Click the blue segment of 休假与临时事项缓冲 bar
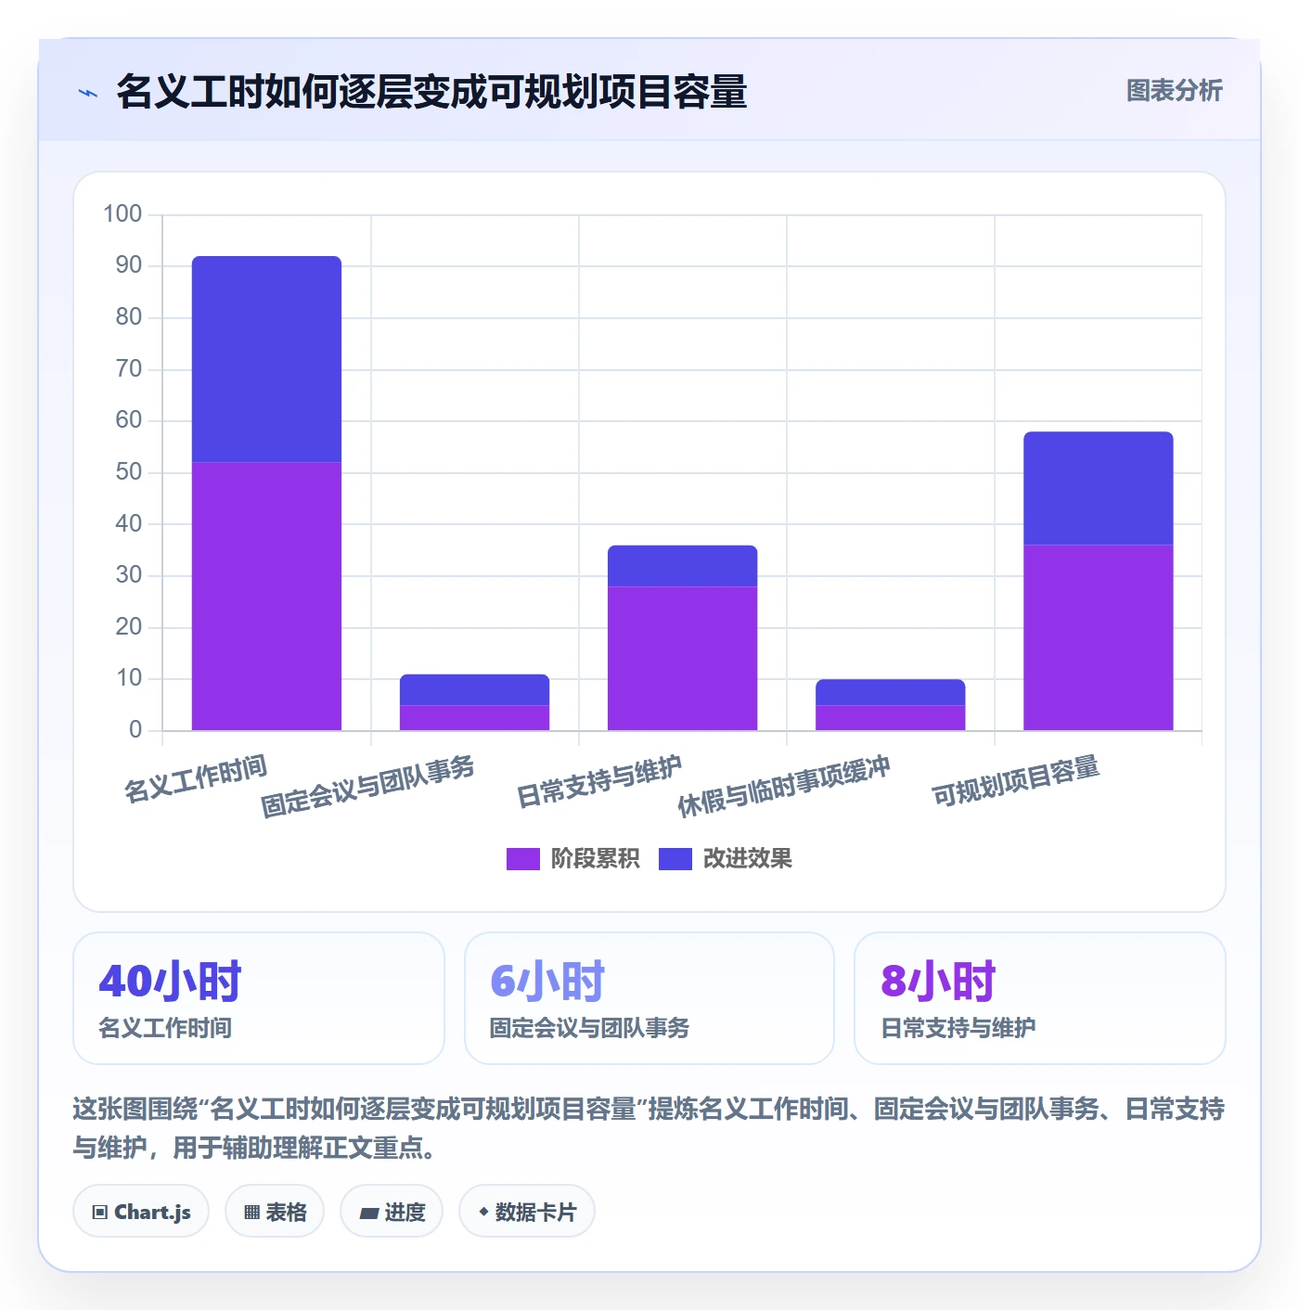Viewport: 1299px width, 1310px height. click(890, 692)
